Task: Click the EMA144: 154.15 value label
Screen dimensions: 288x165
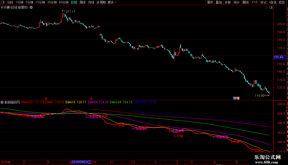Action: [x=121, y=102]
